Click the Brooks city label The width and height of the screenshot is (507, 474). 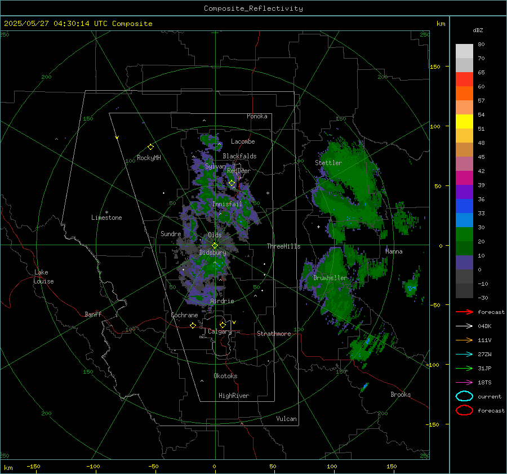point(401,395)
